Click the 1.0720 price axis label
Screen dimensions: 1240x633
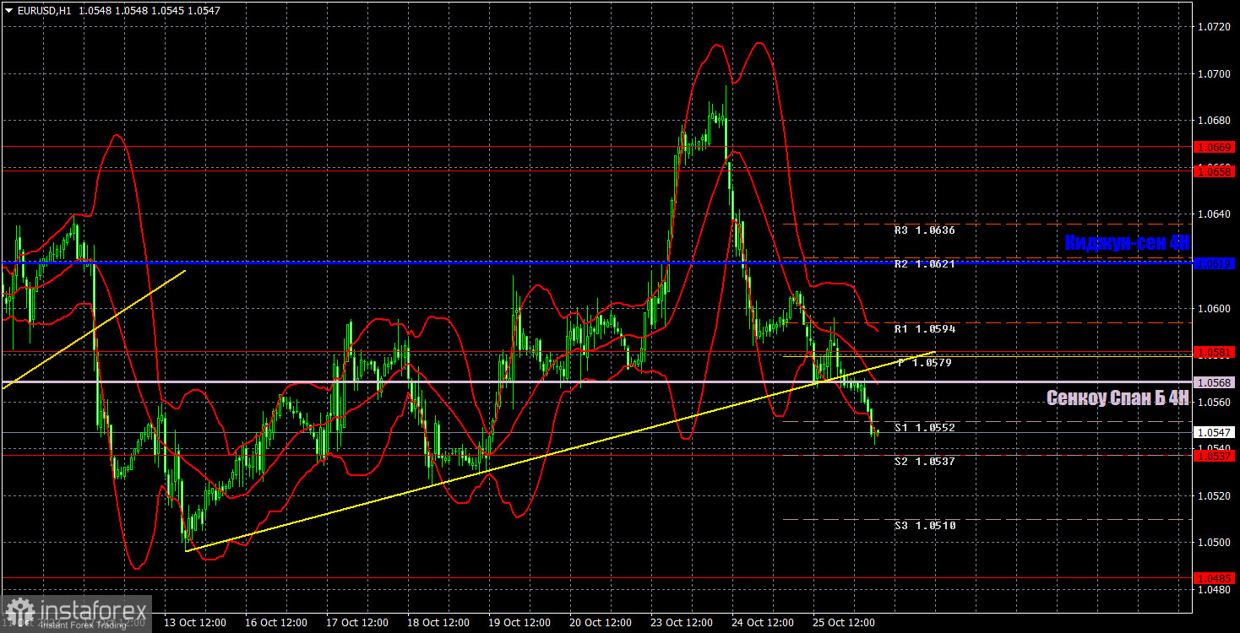point(1215,28)
